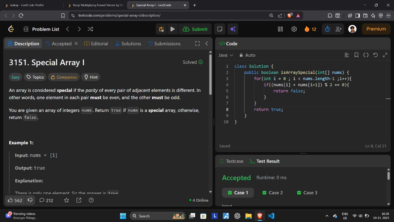Screen dimensions: 394x222
Task: Pick a random problem with the shuffle icon
Action: (x=90, y=29)
